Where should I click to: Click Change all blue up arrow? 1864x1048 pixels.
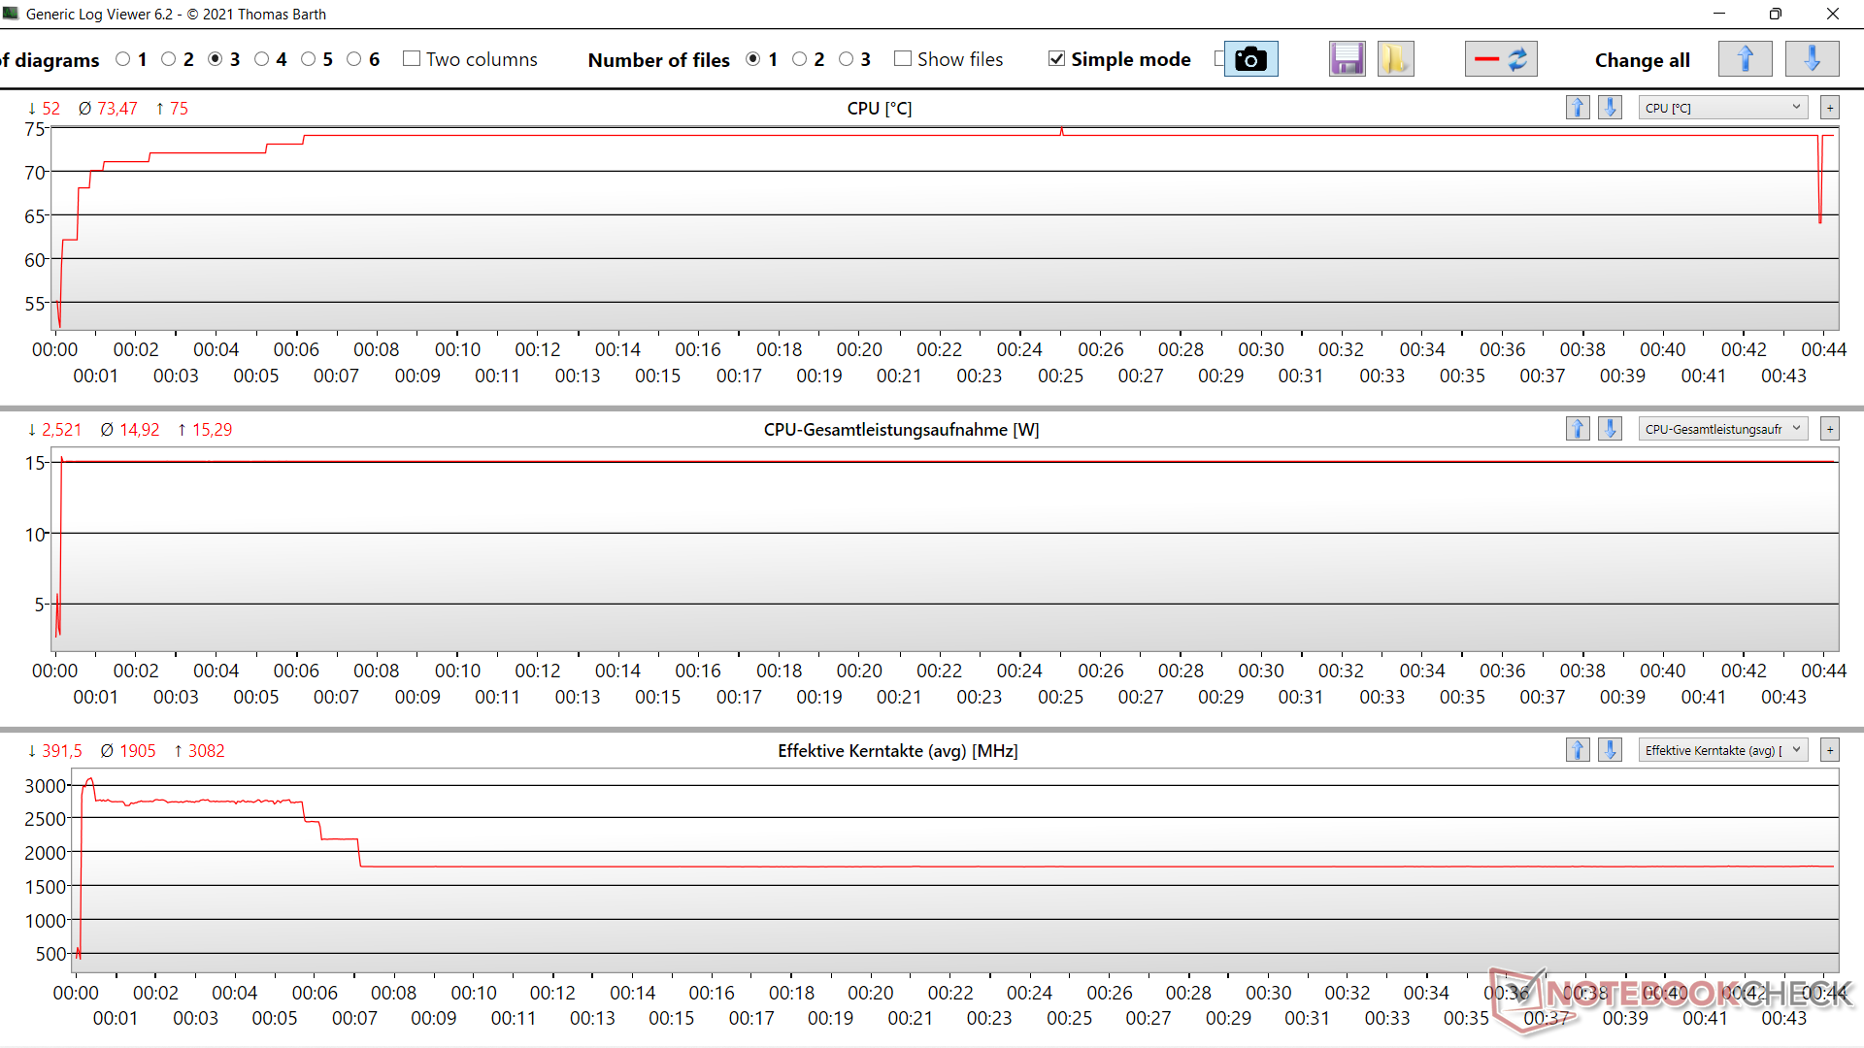[1745, 59]
